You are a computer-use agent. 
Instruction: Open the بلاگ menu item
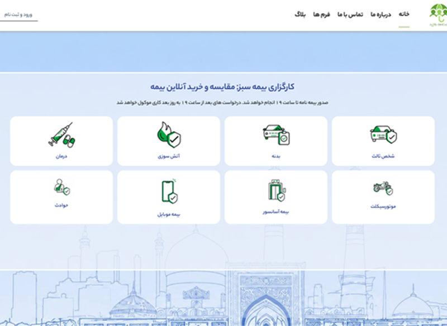click(x=300, y=15)
